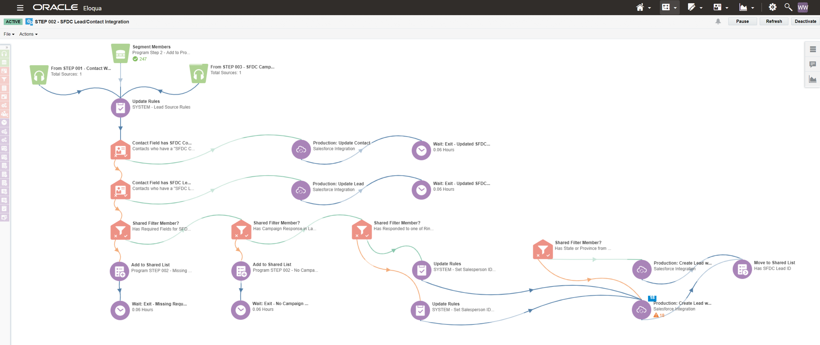The image size is (820, 345).
Task: Open the Settings gear
Action: pyautogui.click(x=772, y=7)
